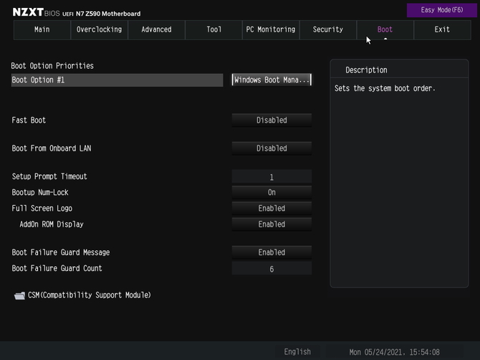Click the date and time display
The height and width of the screenshot is (360, 480).
(394, 352)
